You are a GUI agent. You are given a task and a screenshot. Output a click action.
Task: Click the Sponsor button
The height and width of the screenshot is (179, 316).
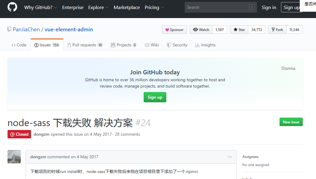click(x=174, y=29)
